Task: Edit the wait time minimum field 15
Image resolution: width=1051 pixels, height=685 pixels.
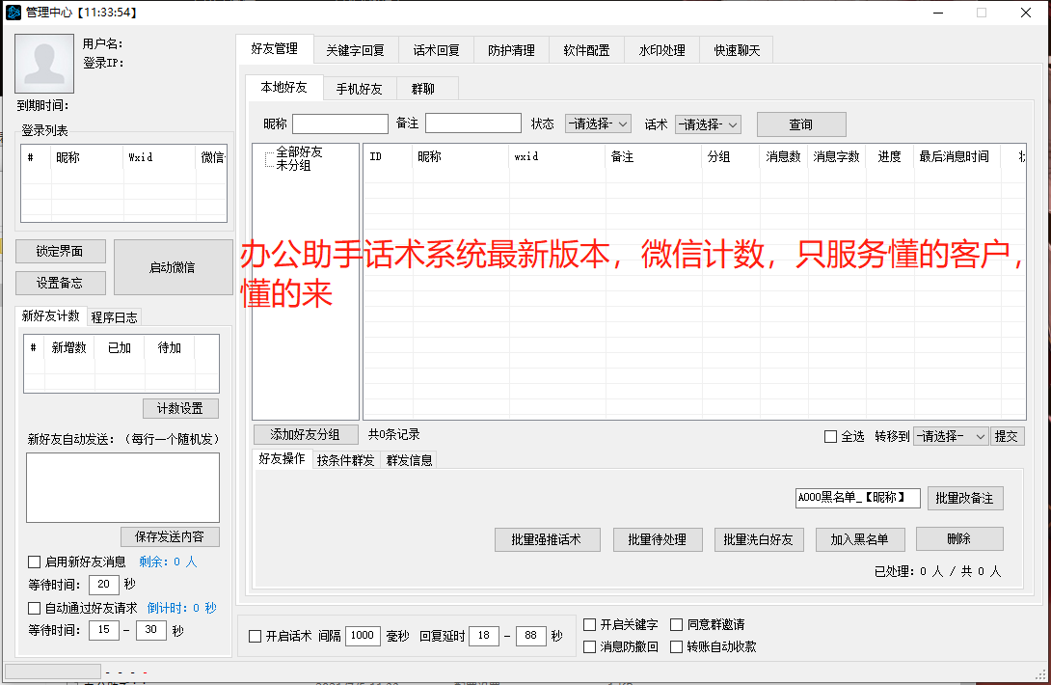Action: click(104, 630)
